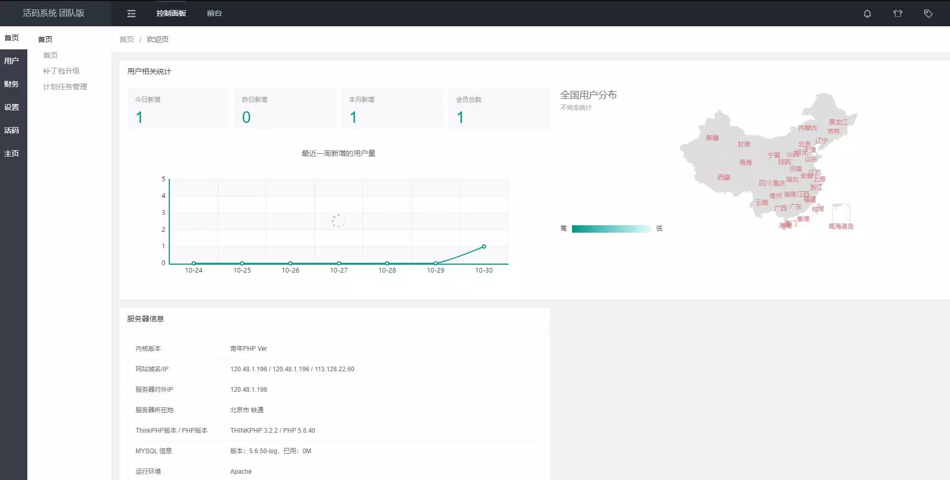Click the 青年PHP Ver value
The width and height of the screenshot is (950, 480).
point(249,349)
